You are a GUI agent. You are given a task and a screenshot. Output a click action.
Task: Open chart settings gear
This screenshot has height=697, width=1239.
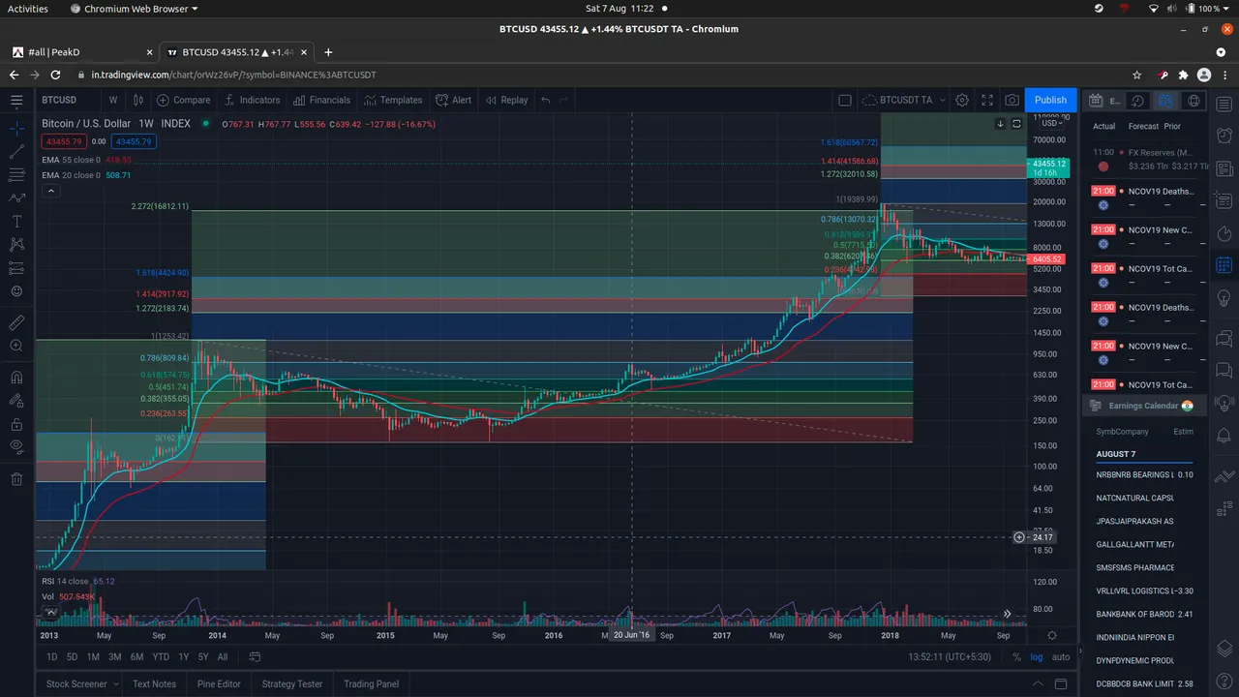[x=962, y=100]
